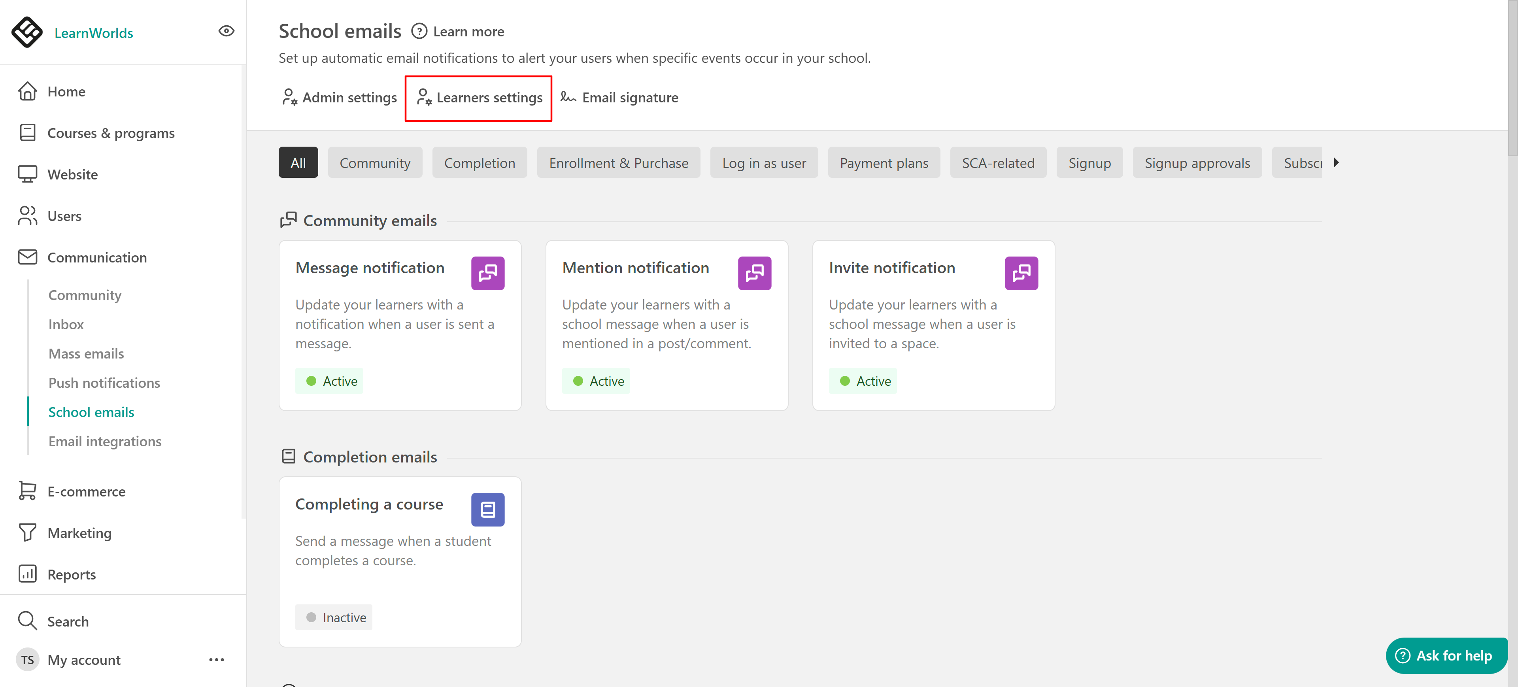Open Mass emails in sidebar
The image size is (1518, 687).
click(x=86, y=353)
